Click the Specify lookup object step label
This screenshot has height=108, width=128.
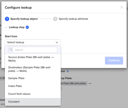(24, 19)
